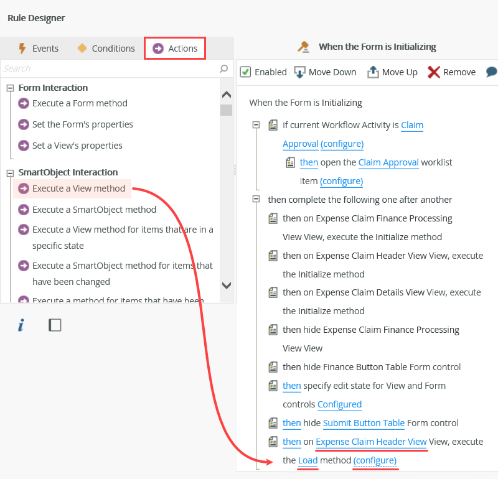Click the search magnifier icon
Viewport: 498px width, 479px height.
pyautogui.click(x=223, y=68)
